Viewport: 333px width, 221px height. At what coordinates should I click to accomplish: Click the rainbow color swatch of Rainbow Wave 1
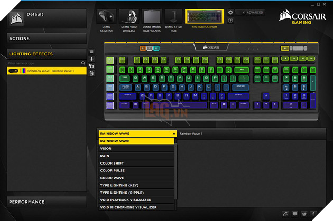(23, 71)
